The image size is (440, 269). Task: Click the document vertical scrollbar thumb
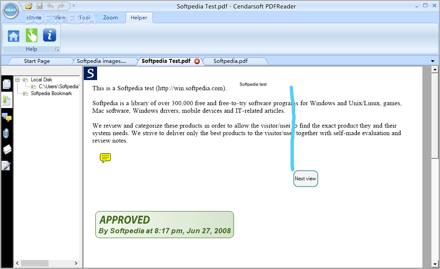point(435,116)
